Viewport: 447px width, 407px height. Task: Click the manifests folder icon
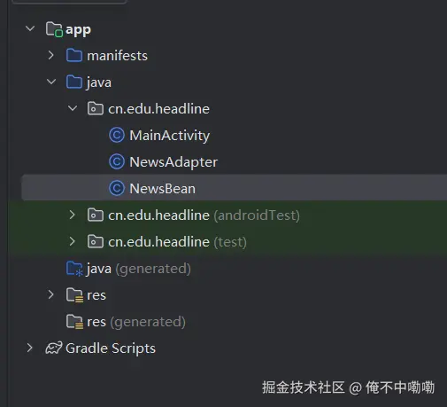(74, 55)
